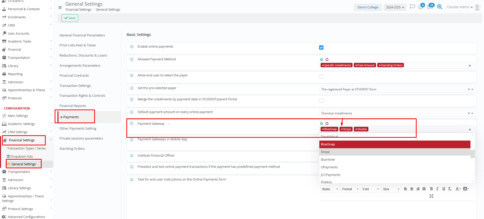Image resolution: width=484 pixels, height=219 pixels.
Task: Open the 2024-2025 academic year dropdown
Action: (395, 7)
